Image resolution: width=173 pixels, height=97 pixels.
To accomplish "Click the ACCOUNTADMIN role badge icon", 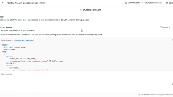I will pos(126,3).
